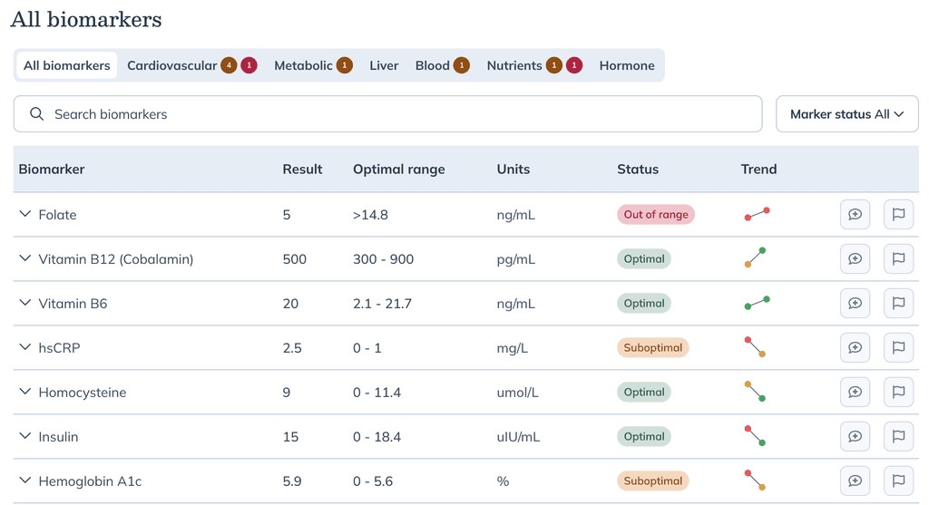Expand the Vitamin B6 row
The width and height of the screenshot is (929, 505).
coord(24,303)
